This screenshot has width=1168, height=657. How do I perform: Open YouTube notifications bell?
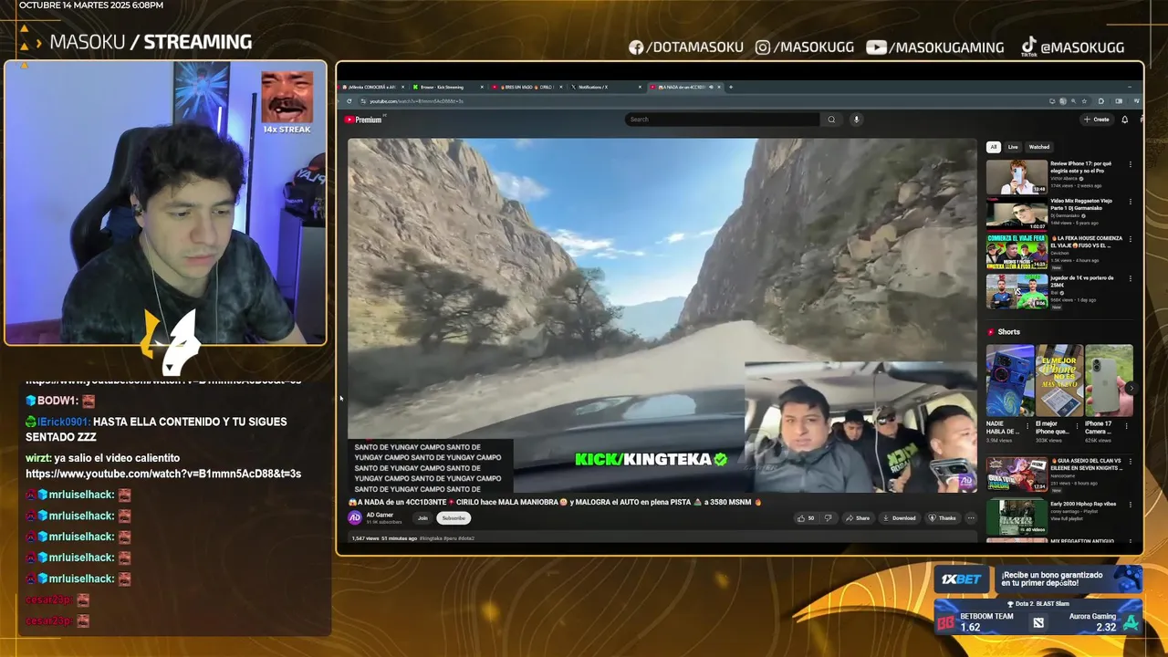(1125, 120)
